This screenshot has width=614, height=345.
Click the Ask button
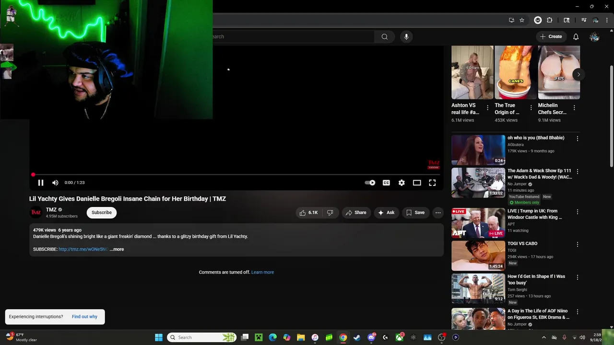pyautogui.click(x=386, y=213)
